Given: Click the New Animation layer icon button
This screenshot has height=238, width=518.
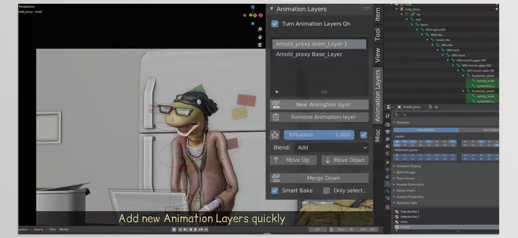Looking at the screenshot, I should coord(276,104).
